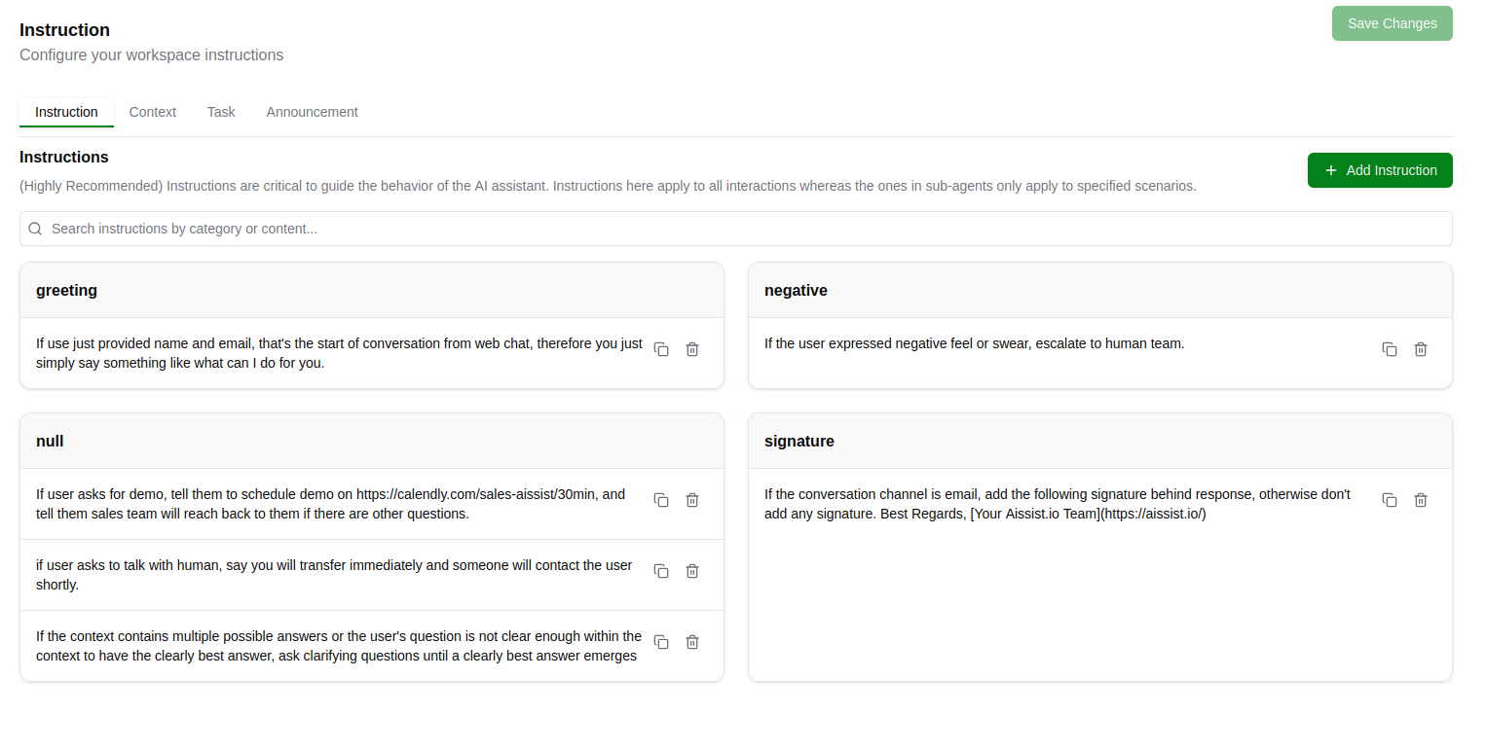Viewport: 1486px width, 750px height.
Task: Click the signature instruction text
Action: point(1058,504)
